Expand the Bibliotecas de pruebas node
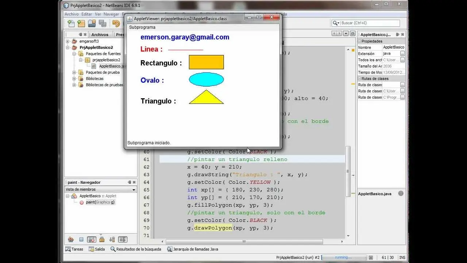The image size is (467, 263). [74, 85]
